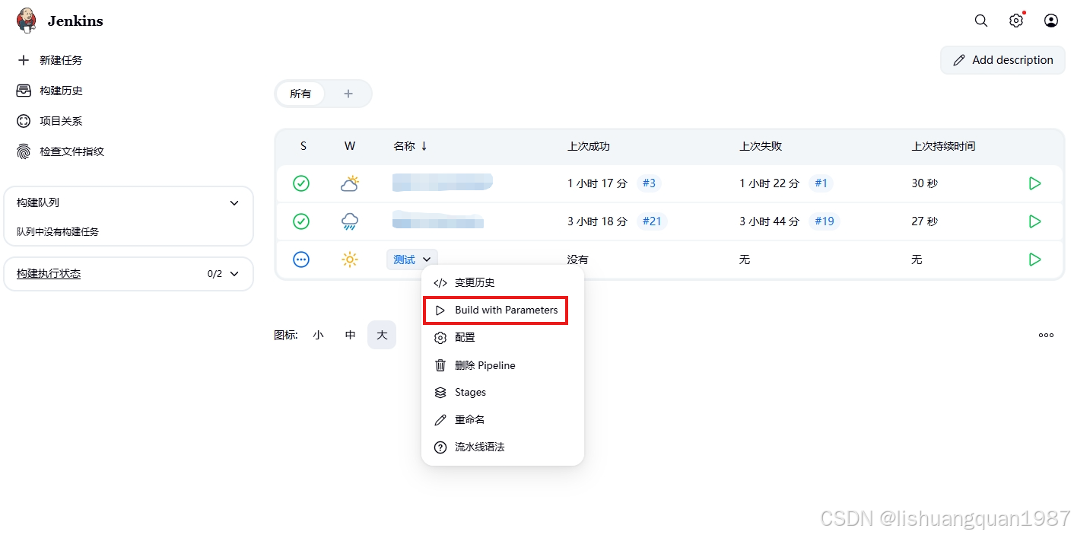Open 构建历史 in the sidebar
Image resolution: width=1074 pixels, height=538 pixels.
61,91
